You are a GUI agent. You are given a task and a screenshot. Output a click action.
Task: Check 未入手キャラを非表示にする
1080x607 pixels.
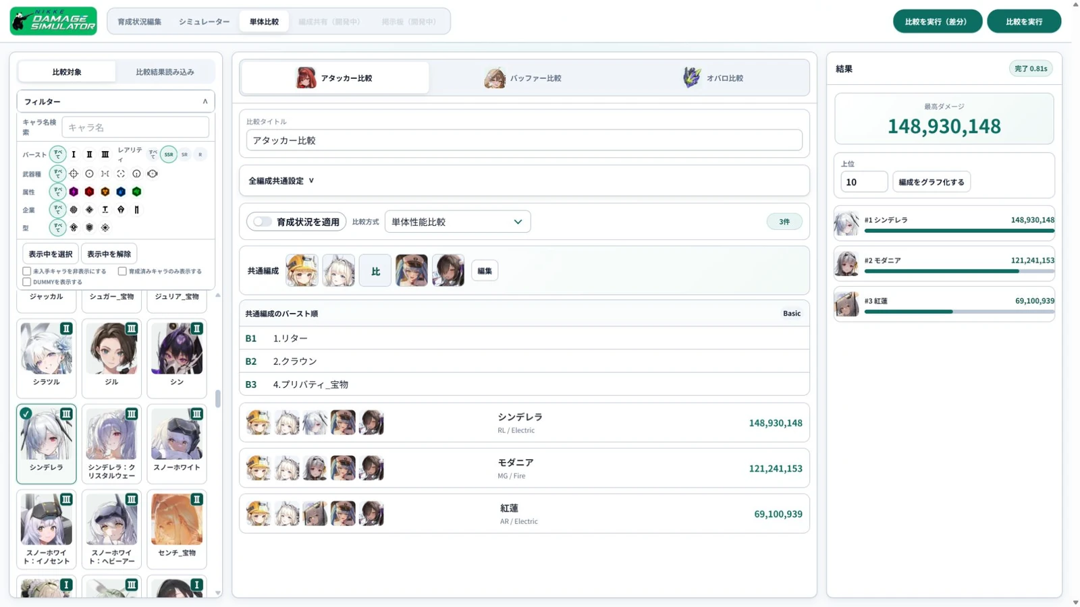tap(27, 271)
